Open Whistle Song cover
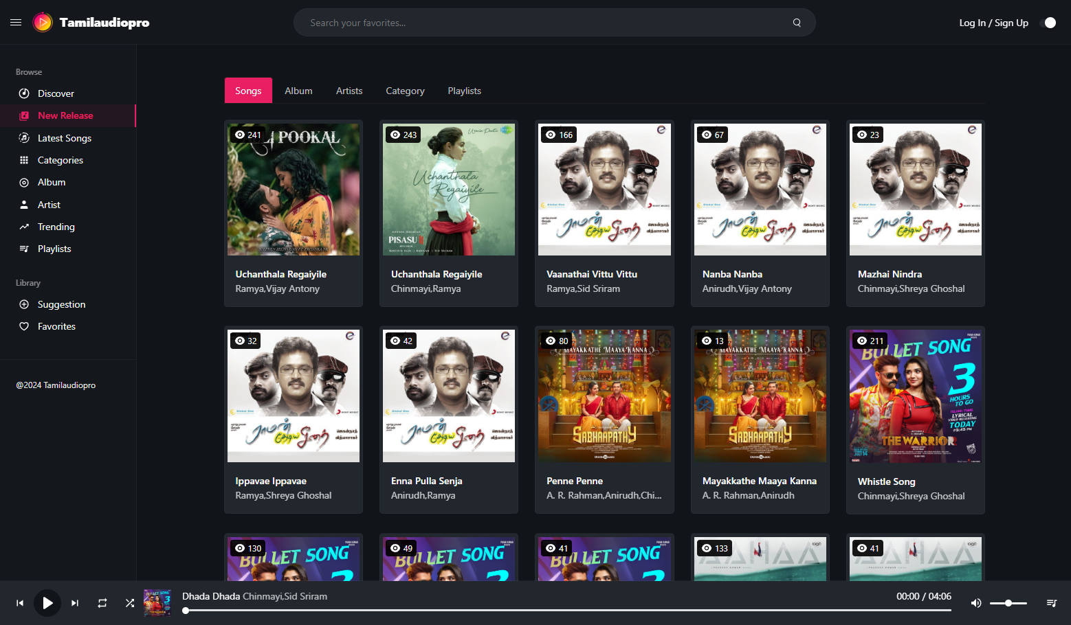 916,396
